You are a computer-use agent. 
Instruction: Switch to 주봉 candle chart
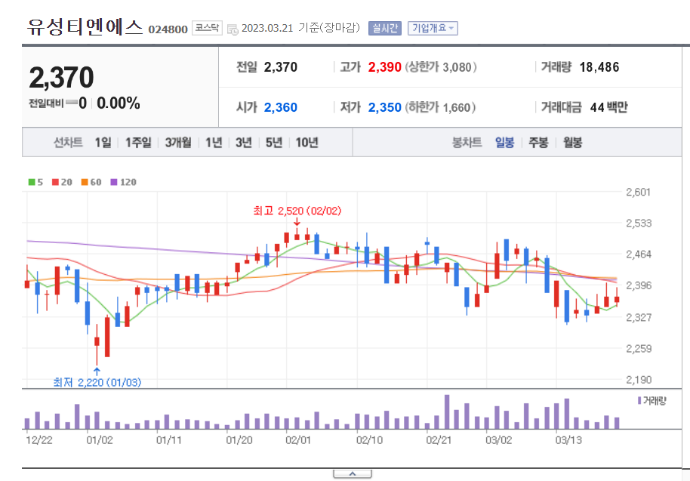pos(538,143)
